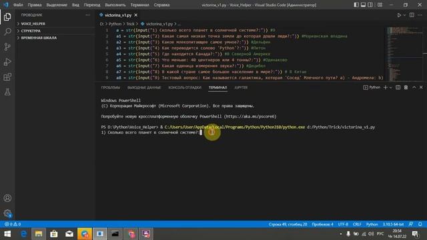The height and width of the screenshot is (240, 427).
Task: Open File Explorer from taskbar
Action: pos(39,234)
